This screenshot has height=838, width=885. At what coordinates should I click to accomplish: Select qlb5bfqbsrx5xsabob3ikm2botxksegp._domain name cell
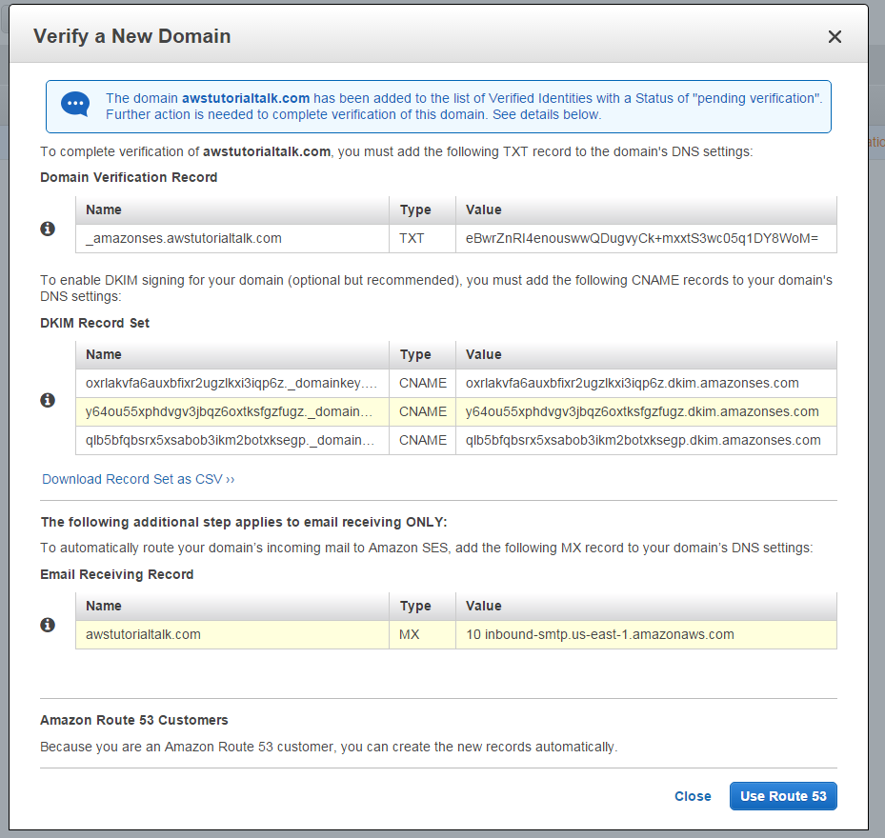(x=232, y=440)
